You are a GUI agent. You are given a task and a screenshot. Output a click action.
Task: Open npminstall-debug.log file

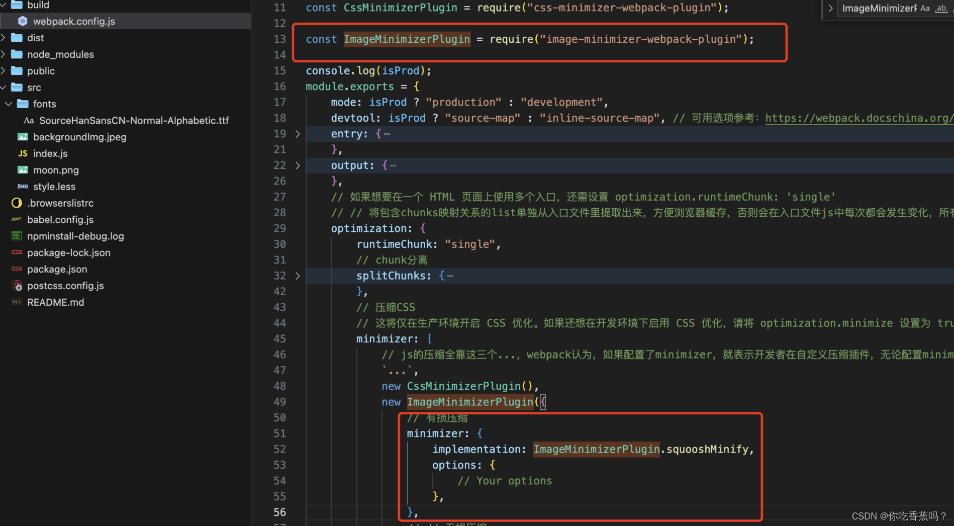coord(75,236)
